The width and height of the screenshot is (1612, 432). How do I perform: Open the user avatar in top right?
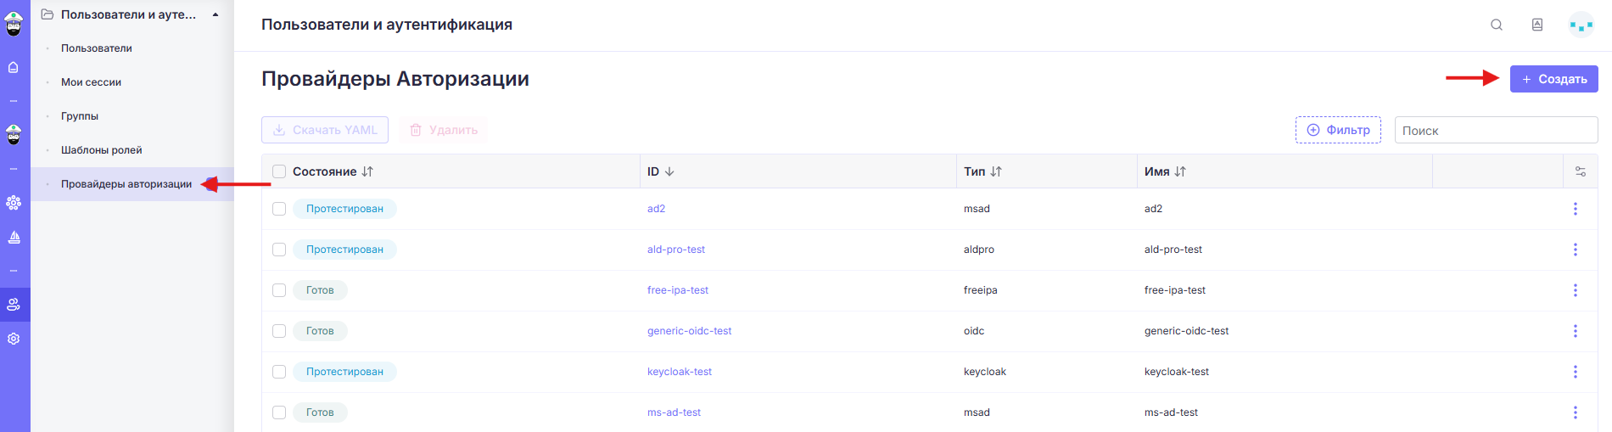tap(1581, 25)
